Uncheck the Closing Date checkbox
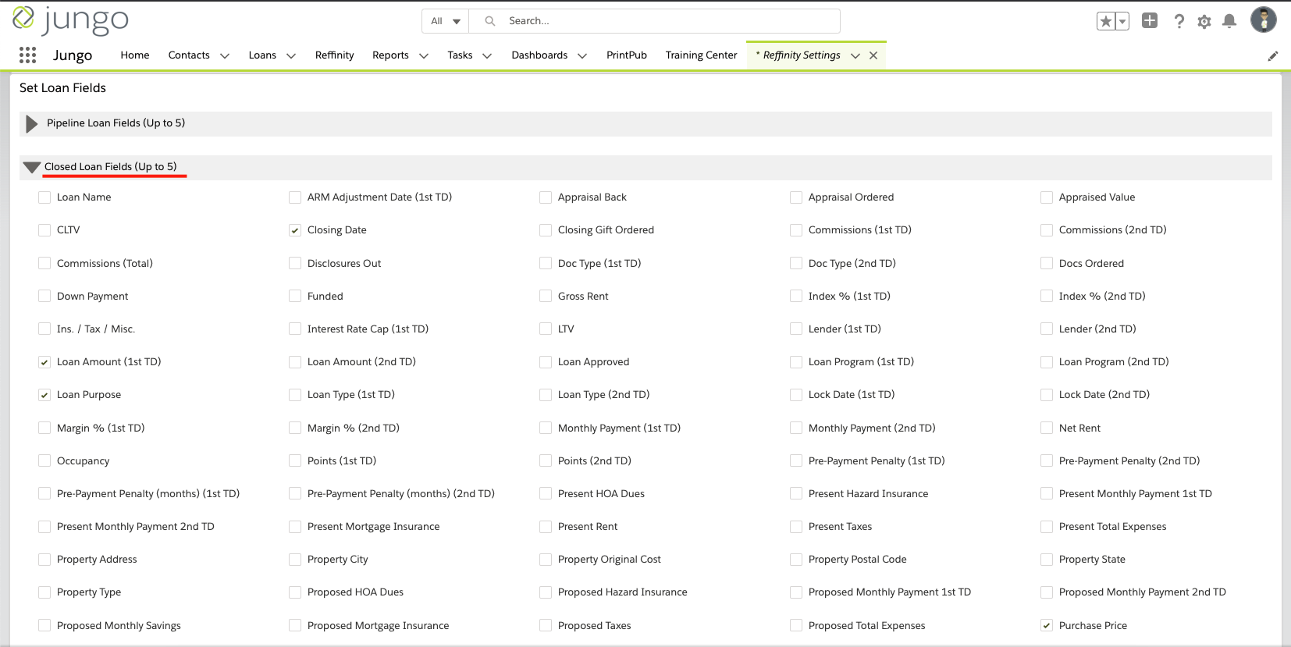 click(295, 230)
